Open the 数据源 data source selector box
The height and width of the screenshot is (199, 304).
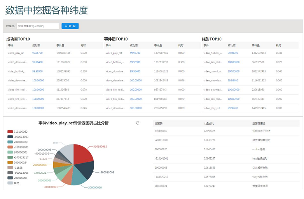pos(38,26)
